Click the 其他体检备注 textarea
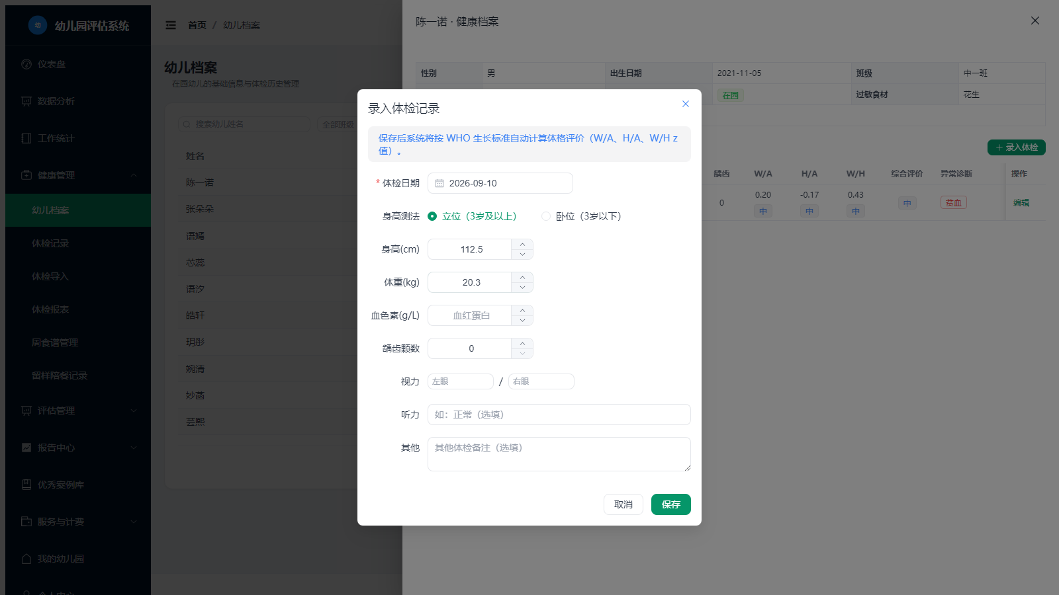 (559, 454)
